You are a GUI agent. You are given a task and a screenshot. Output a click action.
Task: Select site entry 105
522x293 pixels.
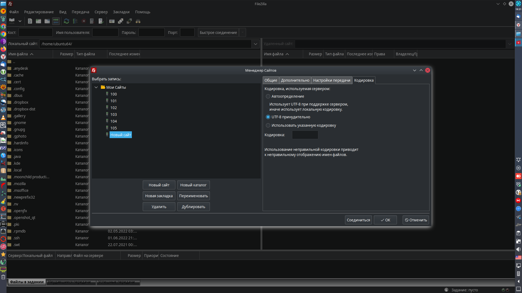click(x=113, y=128)
